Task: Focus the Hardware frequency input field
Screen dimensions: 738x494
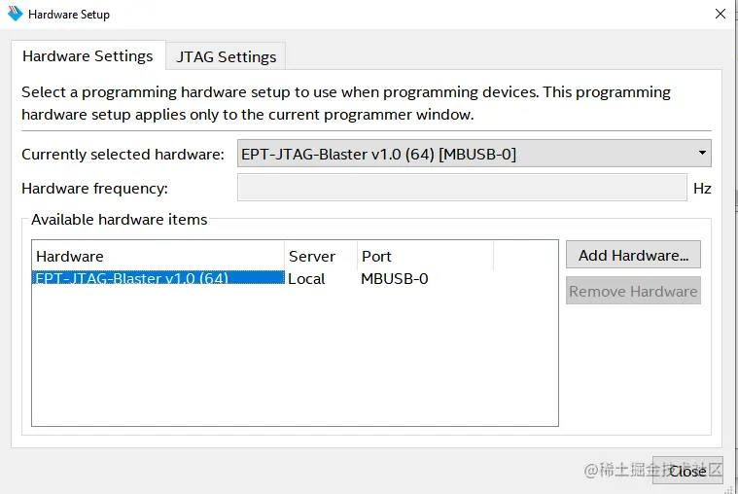Action: 462,188
